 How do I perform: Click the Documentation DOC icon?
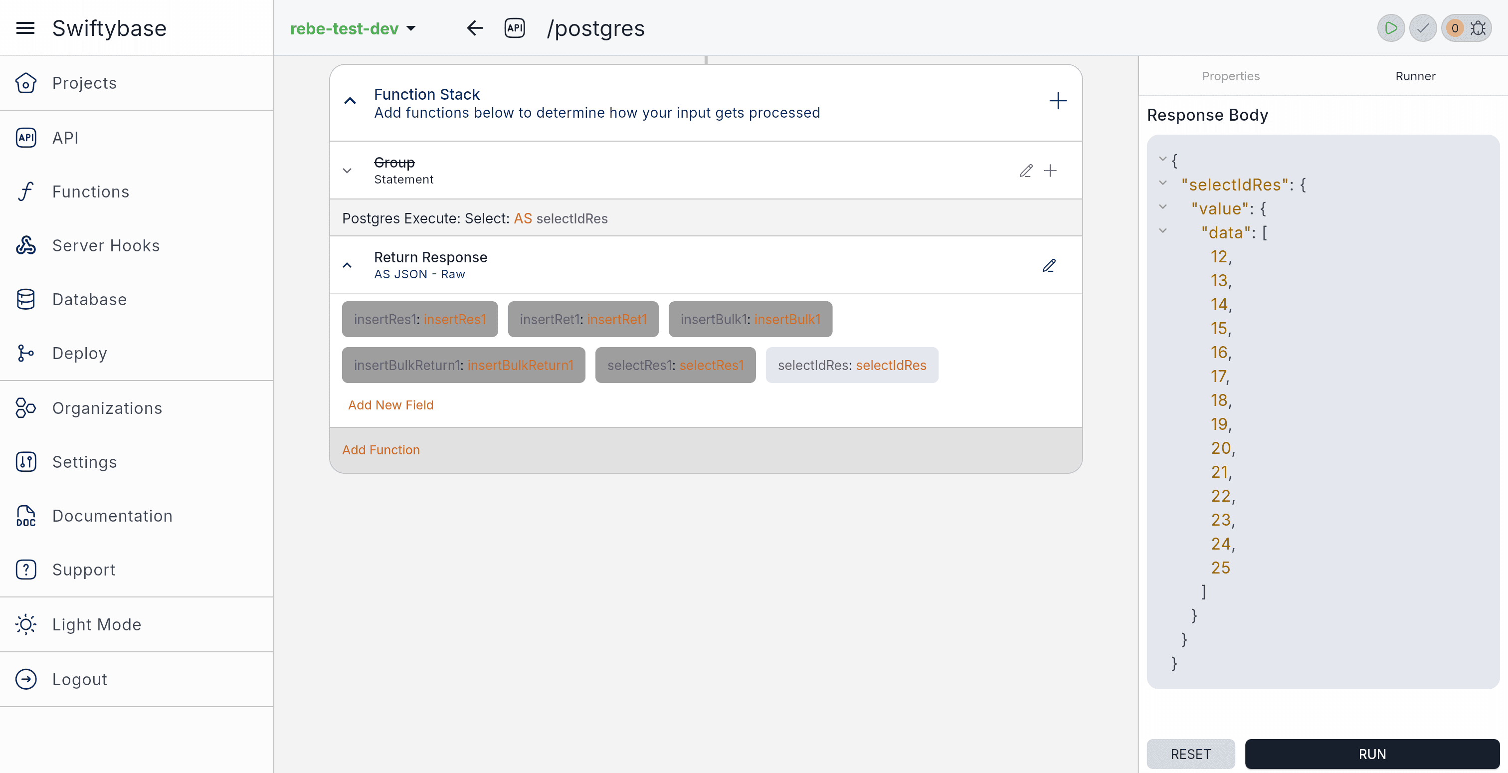coord(26,516)
